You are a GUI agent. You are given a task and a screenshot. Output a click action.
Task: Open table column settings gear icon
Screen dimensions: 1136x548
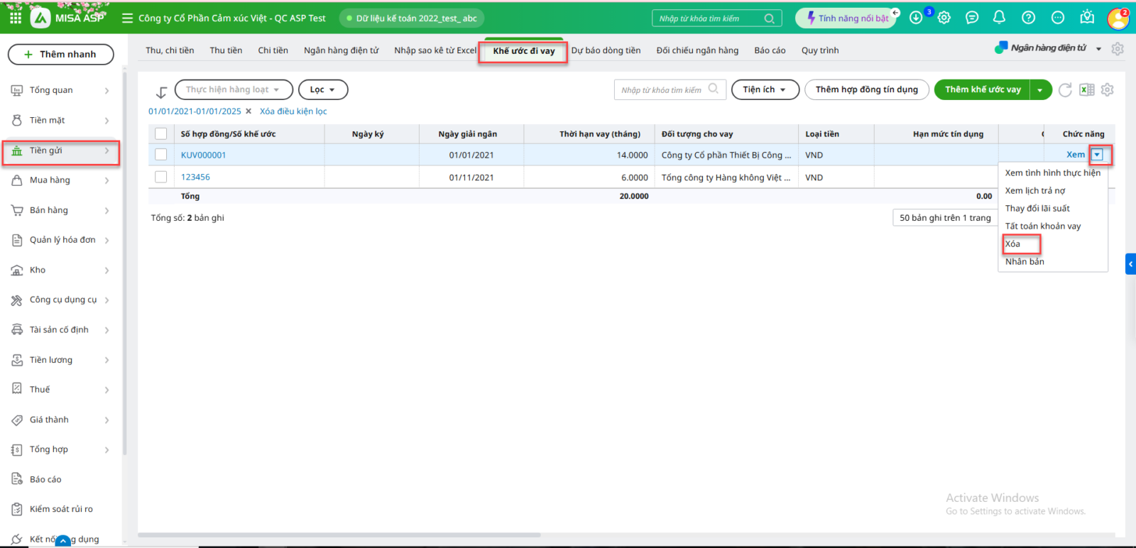1107,89
